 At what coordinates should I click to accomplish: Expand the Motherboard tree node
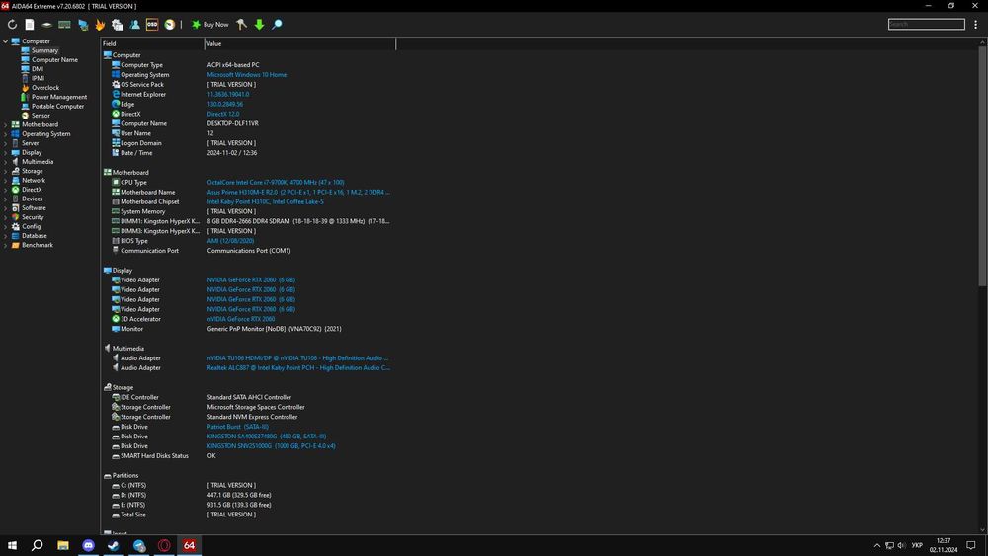pos(5,124)
